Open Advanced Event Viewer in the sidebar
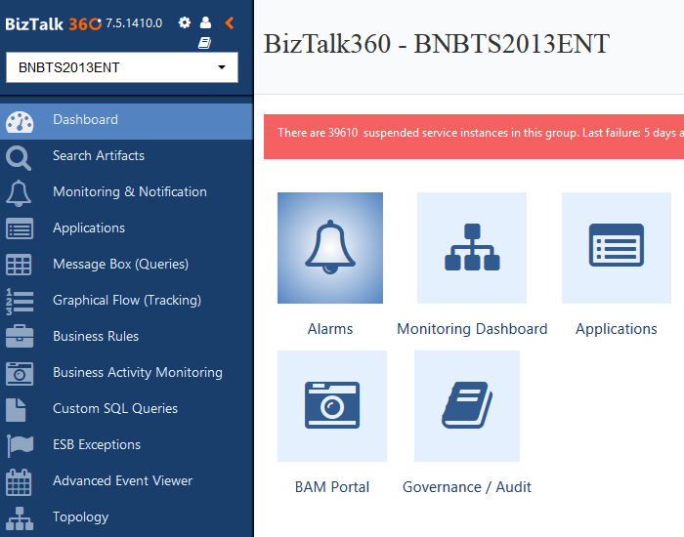 click(x=122, y=481)
